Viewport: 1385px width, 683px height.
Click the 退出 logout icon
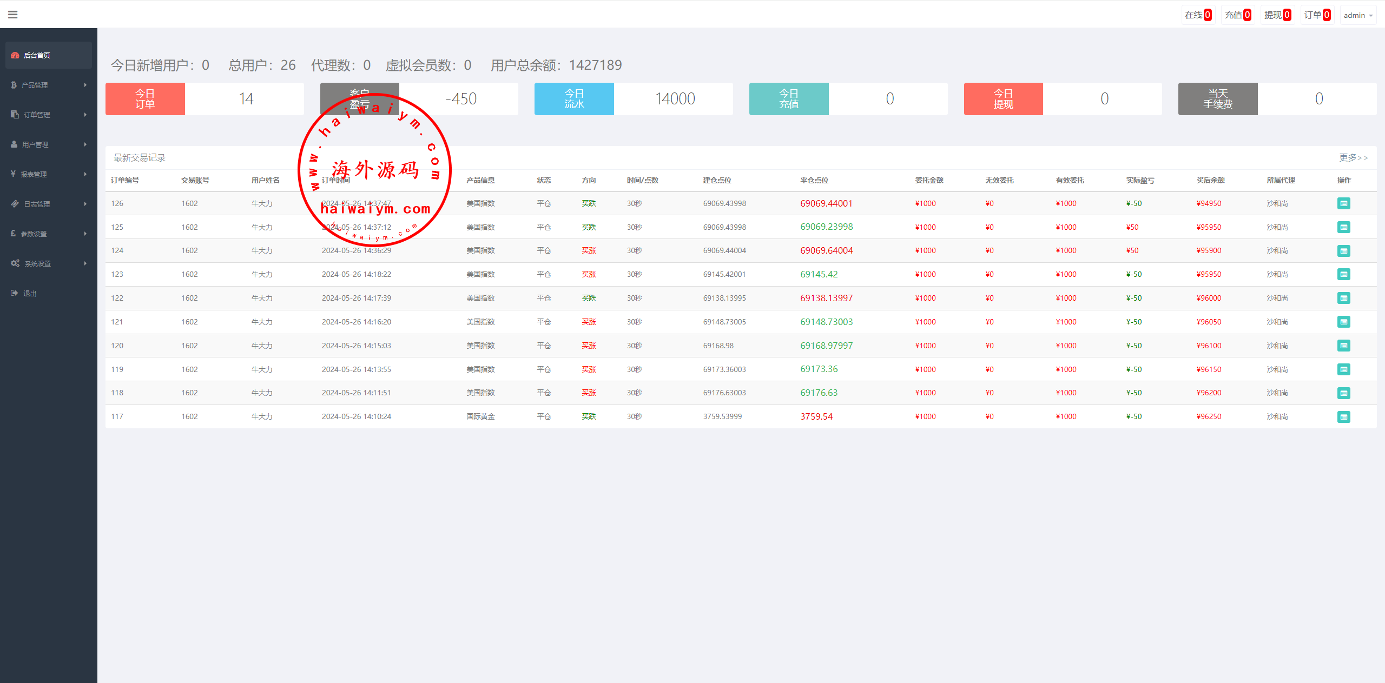coord(15,293)
